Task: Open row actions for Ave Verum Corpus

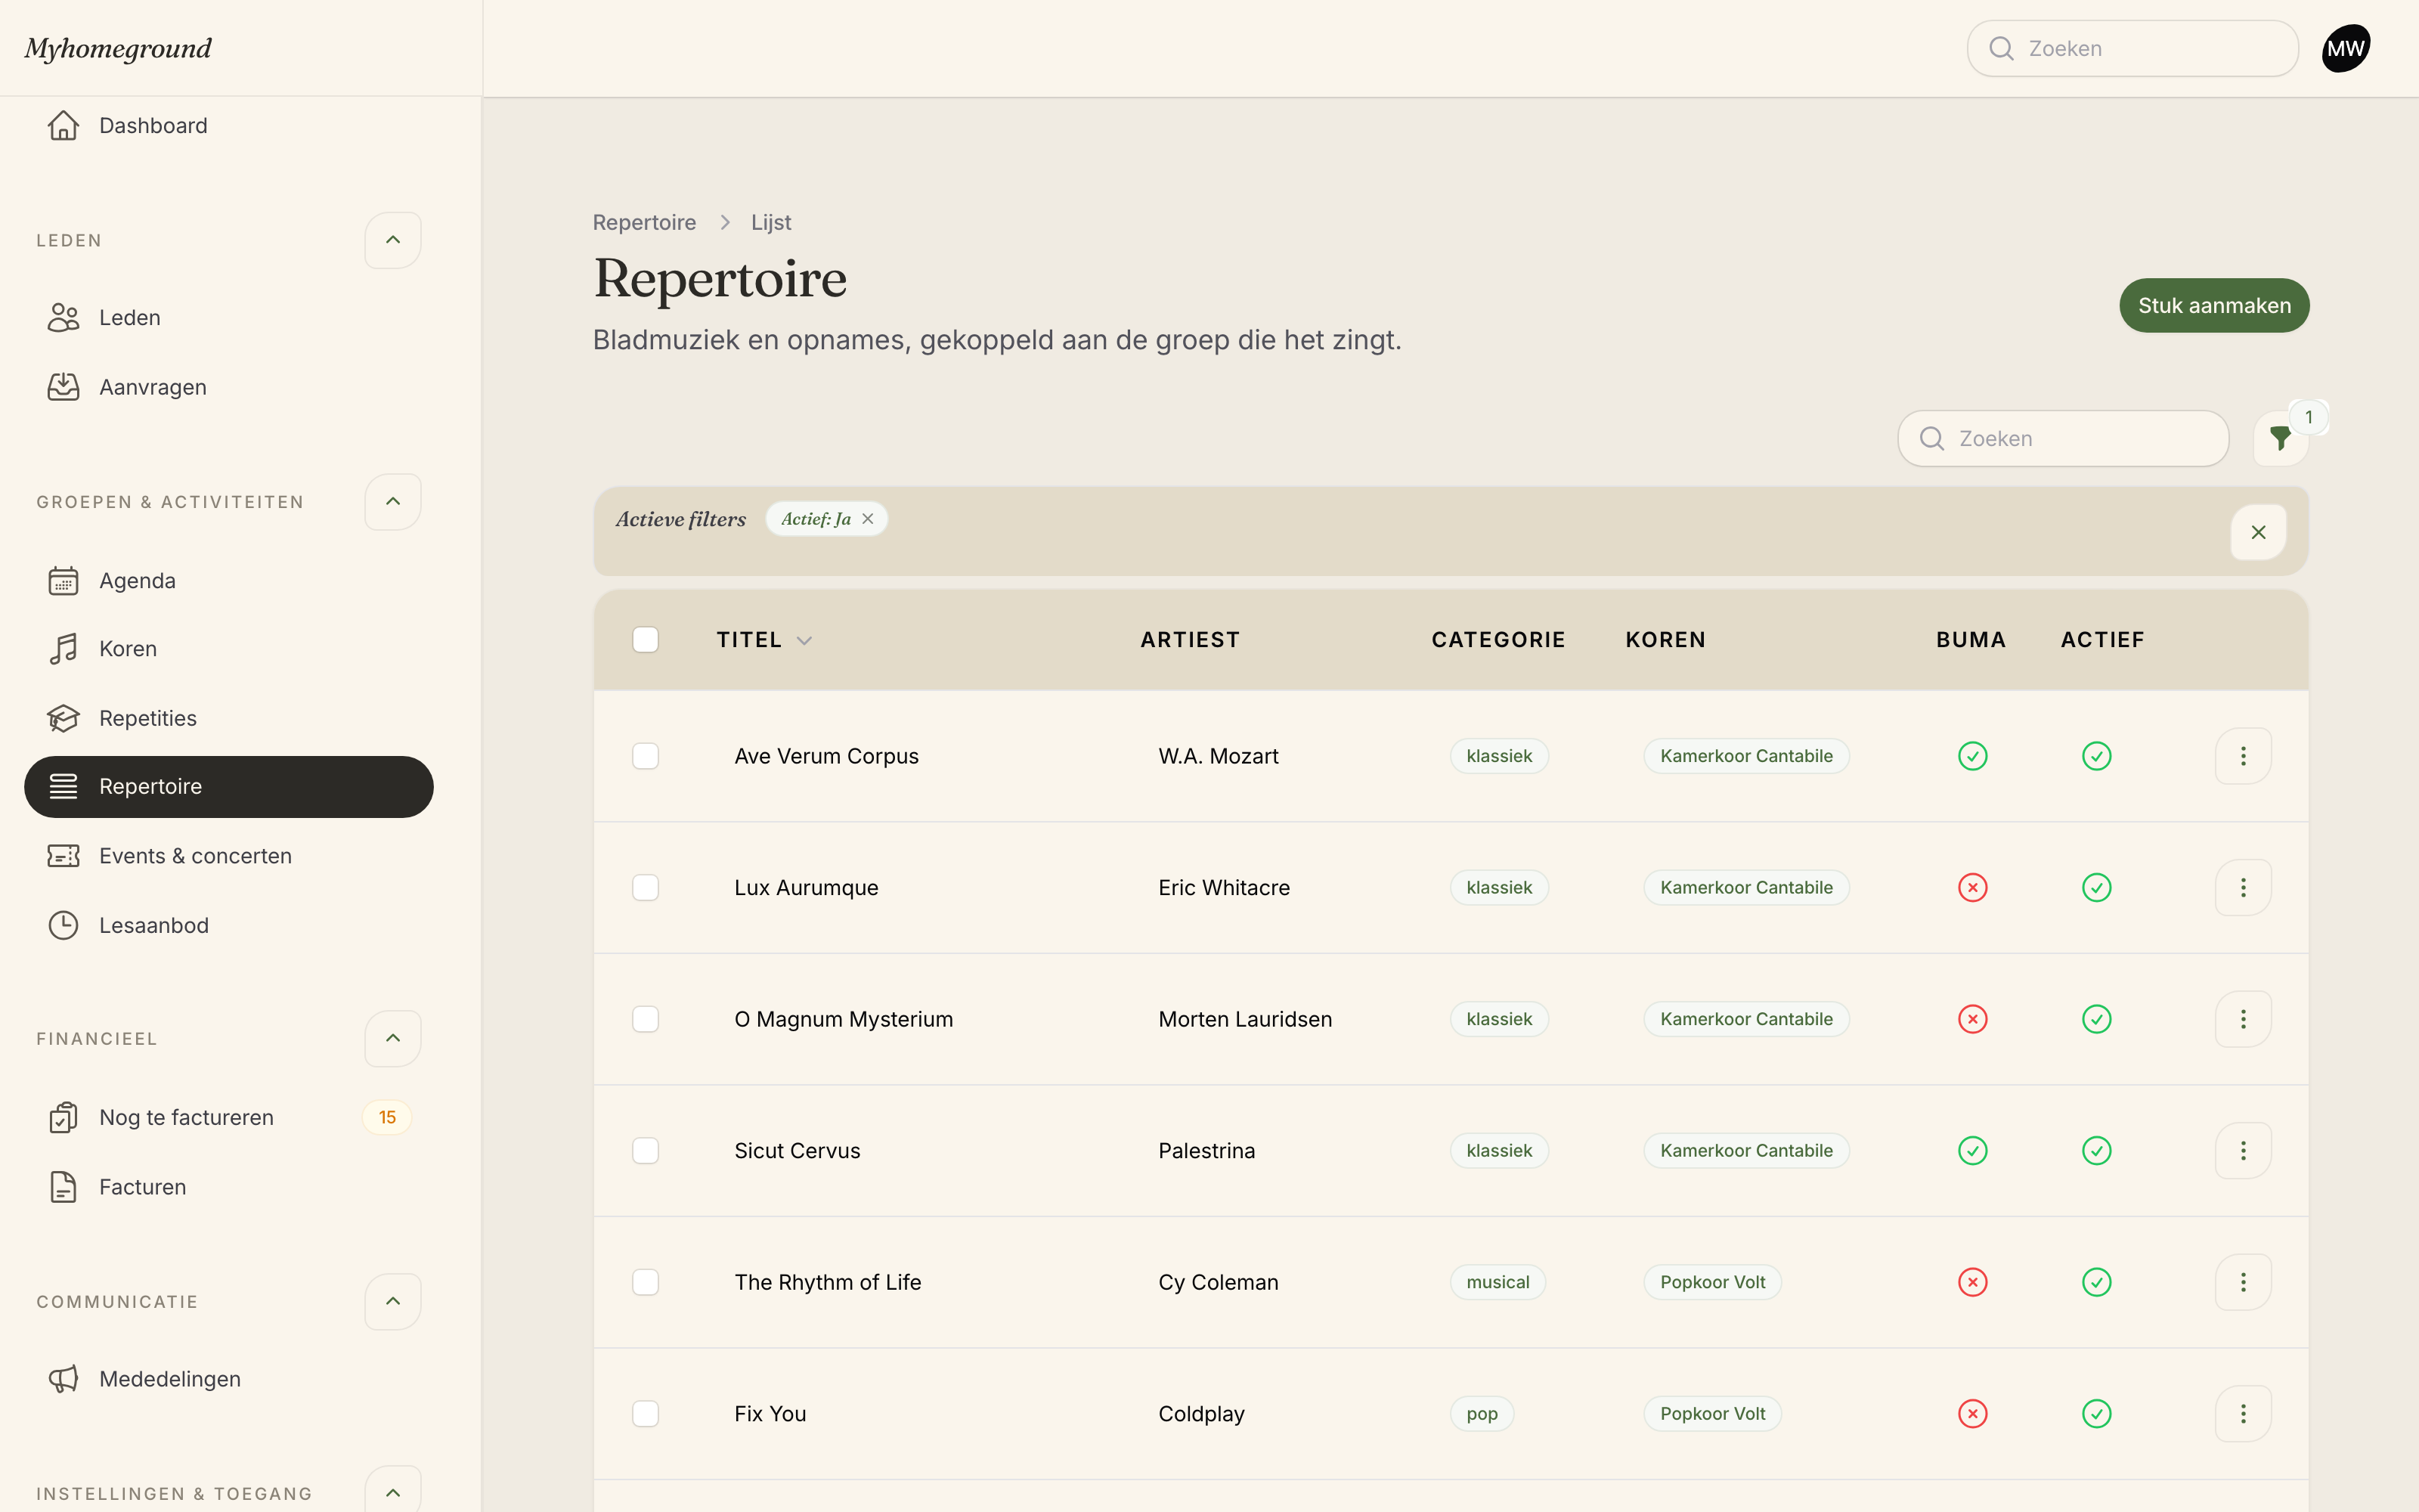Action: click(2243, 756)
